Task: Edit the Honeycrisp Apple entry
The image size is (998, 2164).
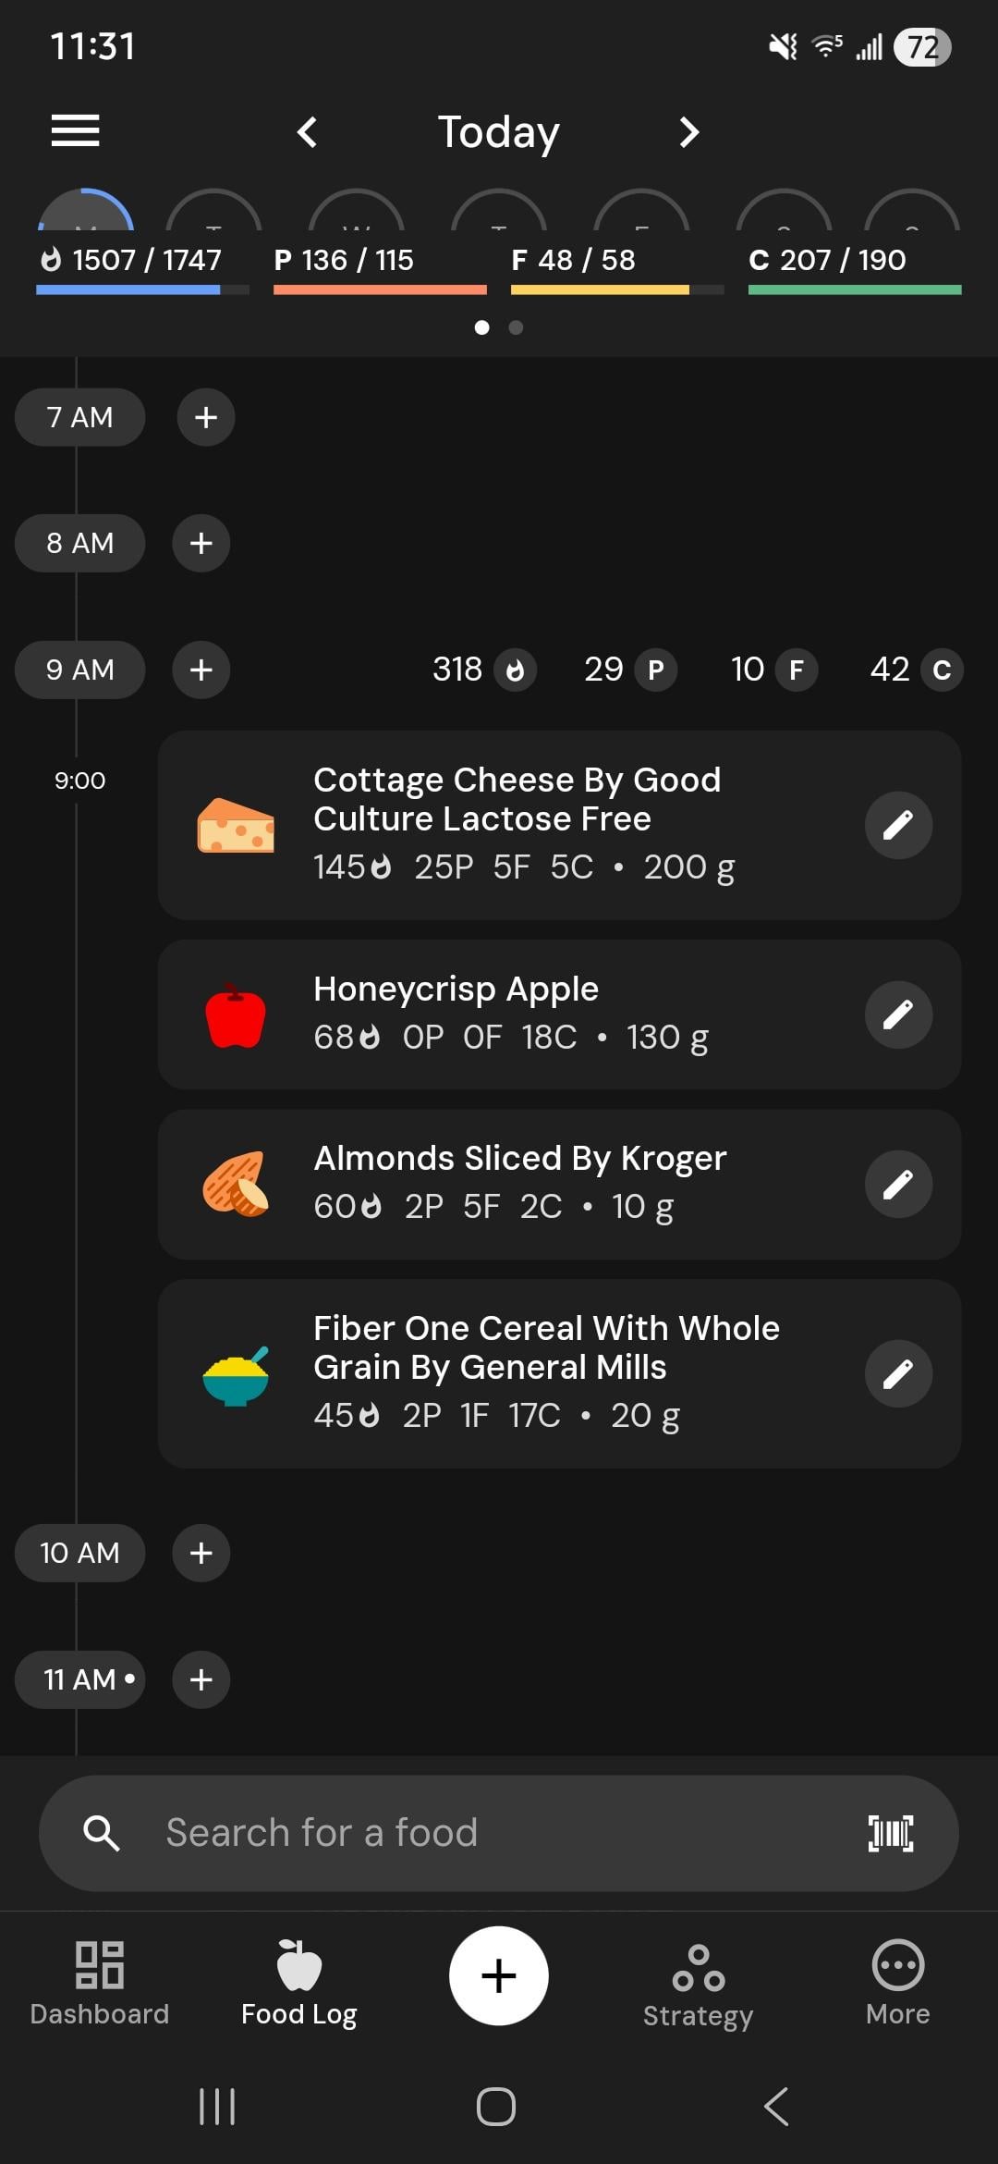Action: (897, 1014)
